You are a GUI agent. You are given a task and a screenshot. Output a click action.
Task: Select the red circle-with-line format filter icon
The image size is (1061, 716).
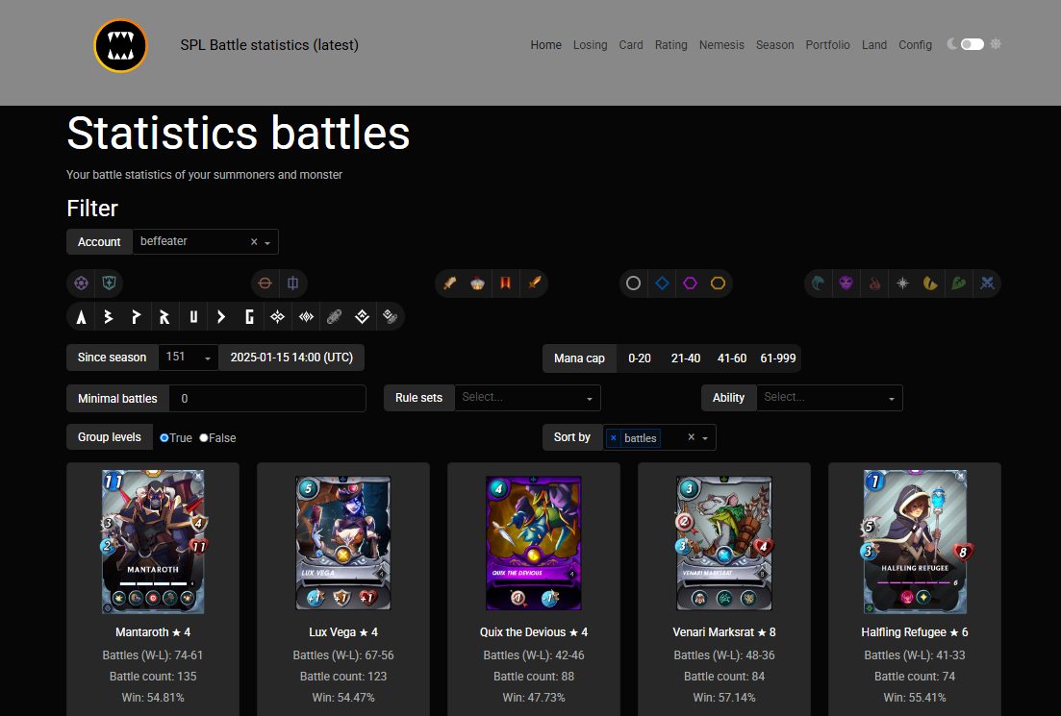pyautogui.click(x=265, y=284)
